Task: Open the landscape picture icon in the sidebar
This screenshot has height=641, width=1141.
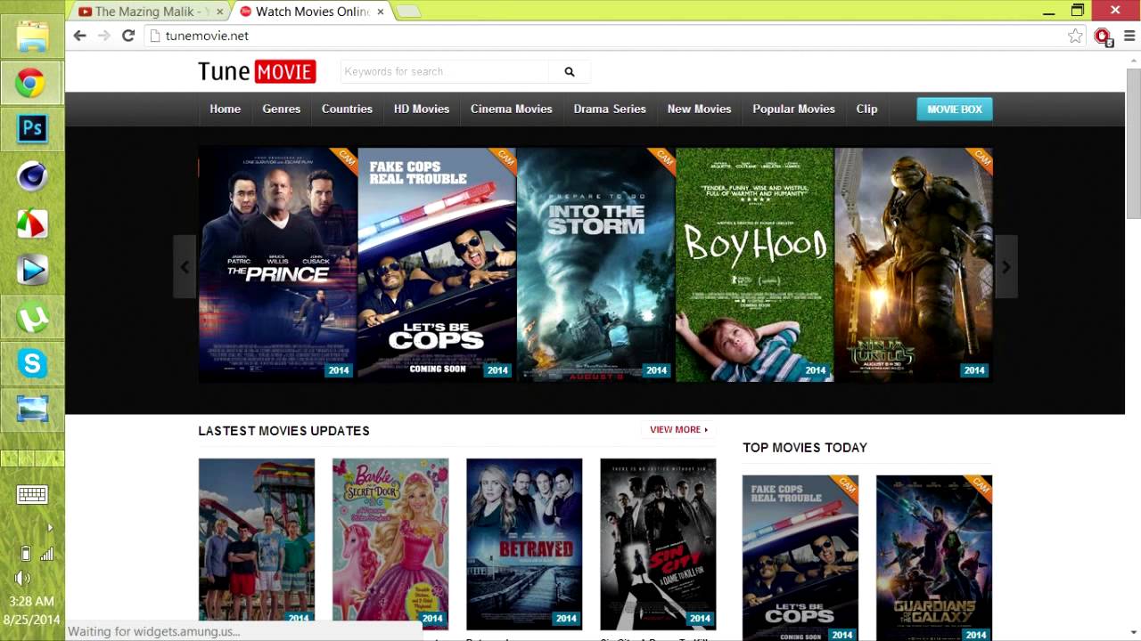Action: point(32,409)
